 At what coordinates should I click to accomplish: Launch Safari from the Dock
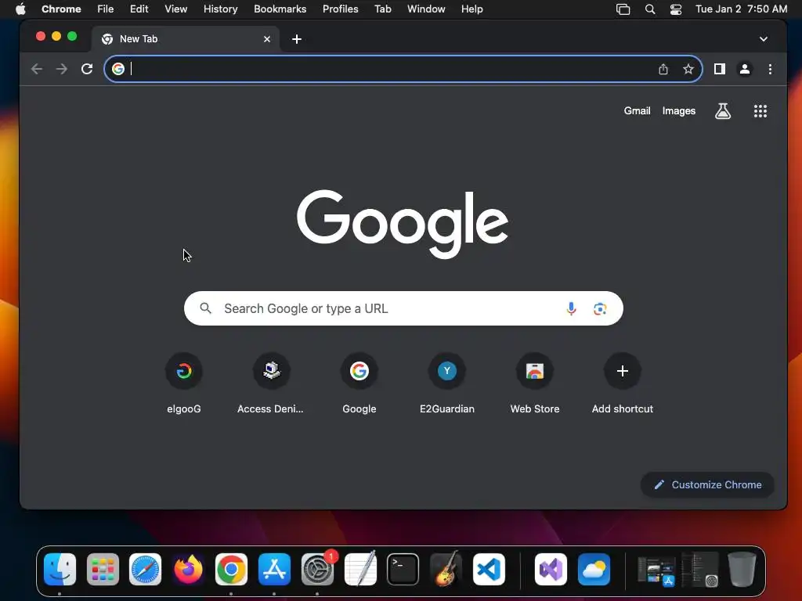(145, 570)
